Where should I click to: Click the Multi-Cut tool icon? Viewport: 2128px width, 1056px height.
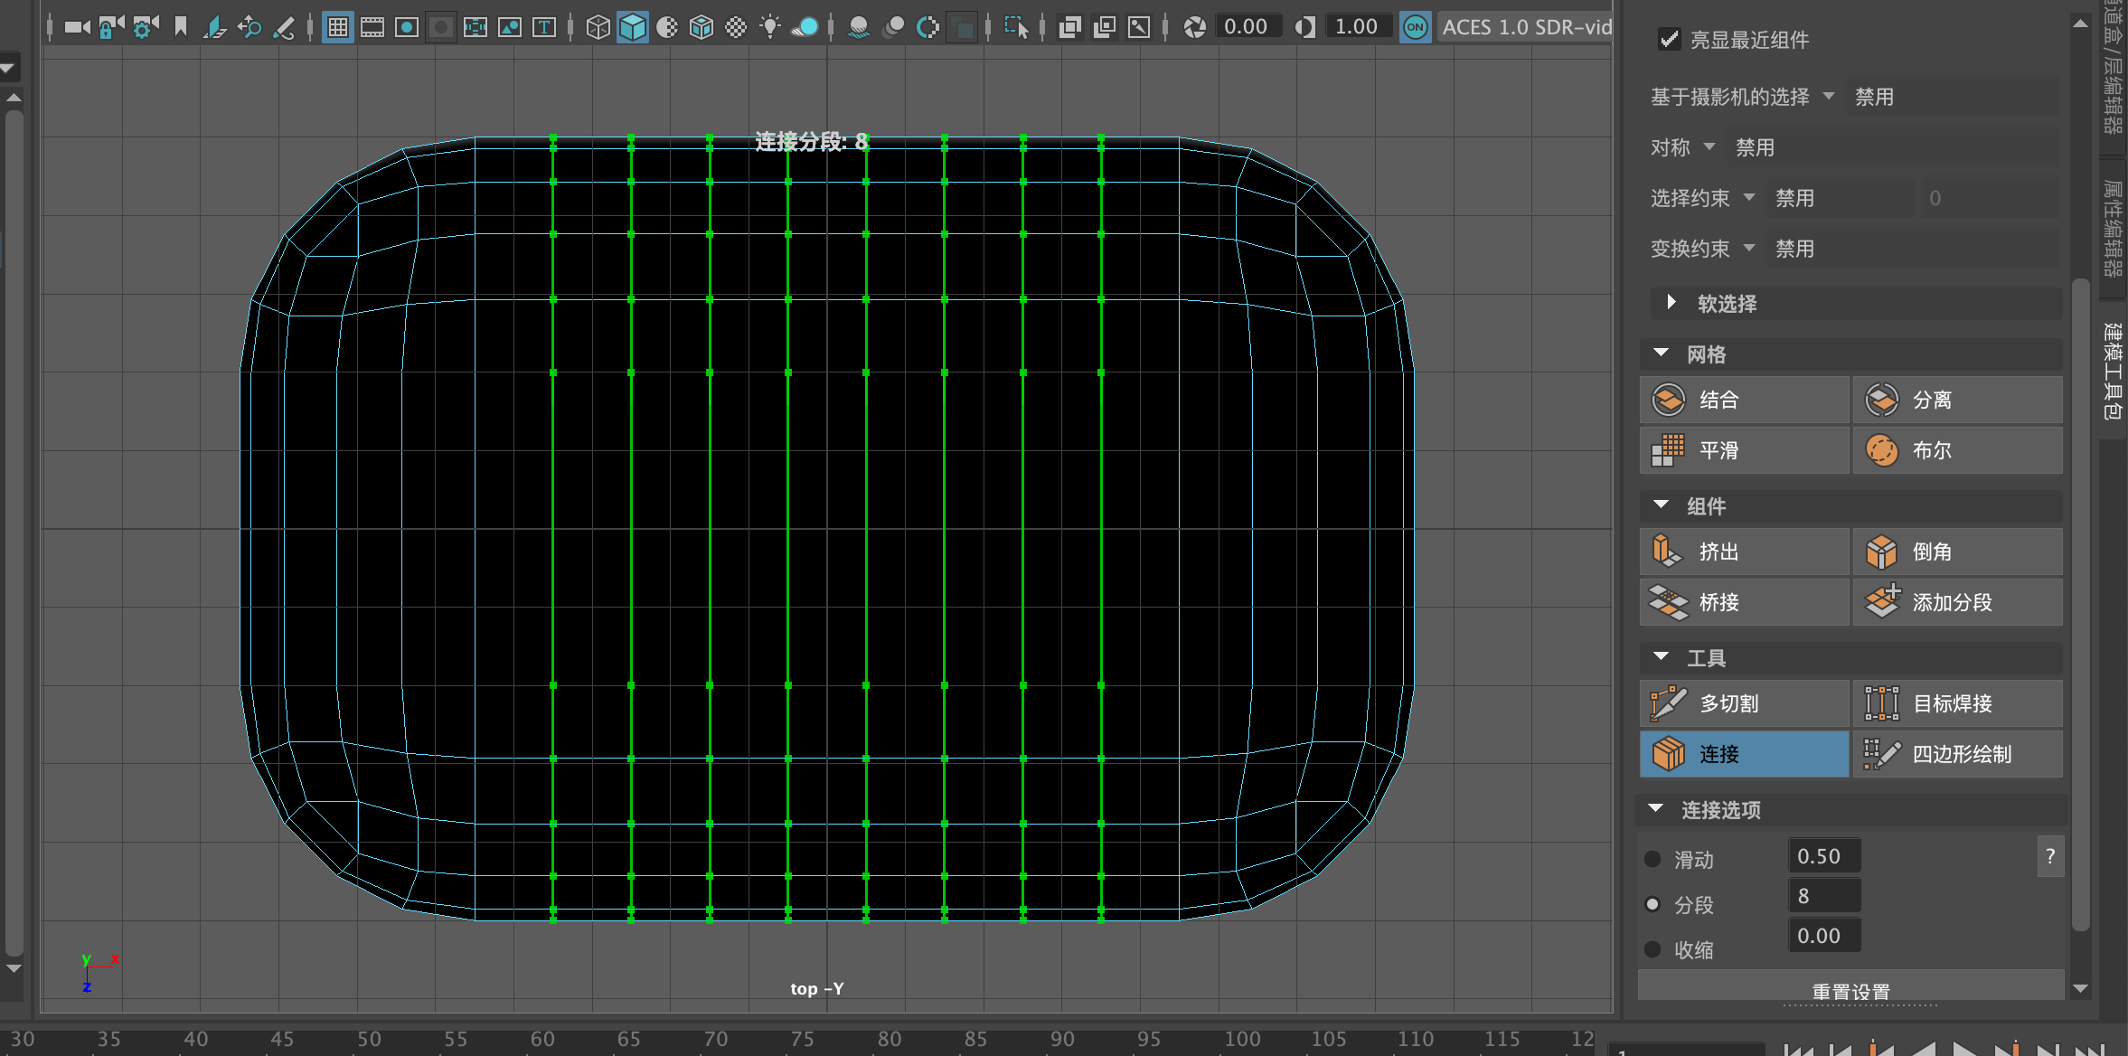click(x=1668, y=702)
